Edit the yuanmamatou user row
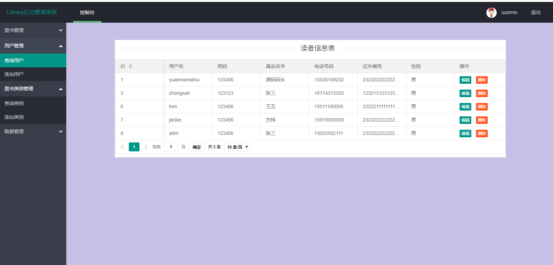 465,80
